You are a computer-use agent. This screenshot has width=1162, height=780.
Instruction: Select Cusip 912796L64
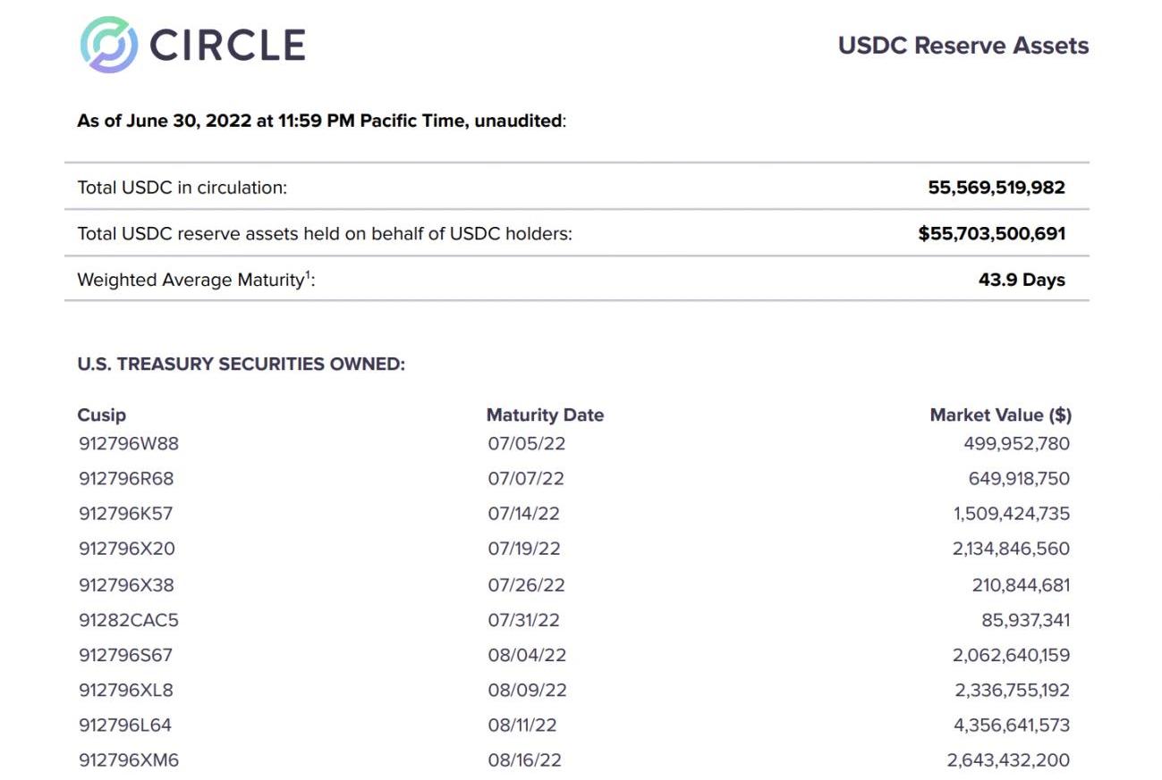[124, 725]
